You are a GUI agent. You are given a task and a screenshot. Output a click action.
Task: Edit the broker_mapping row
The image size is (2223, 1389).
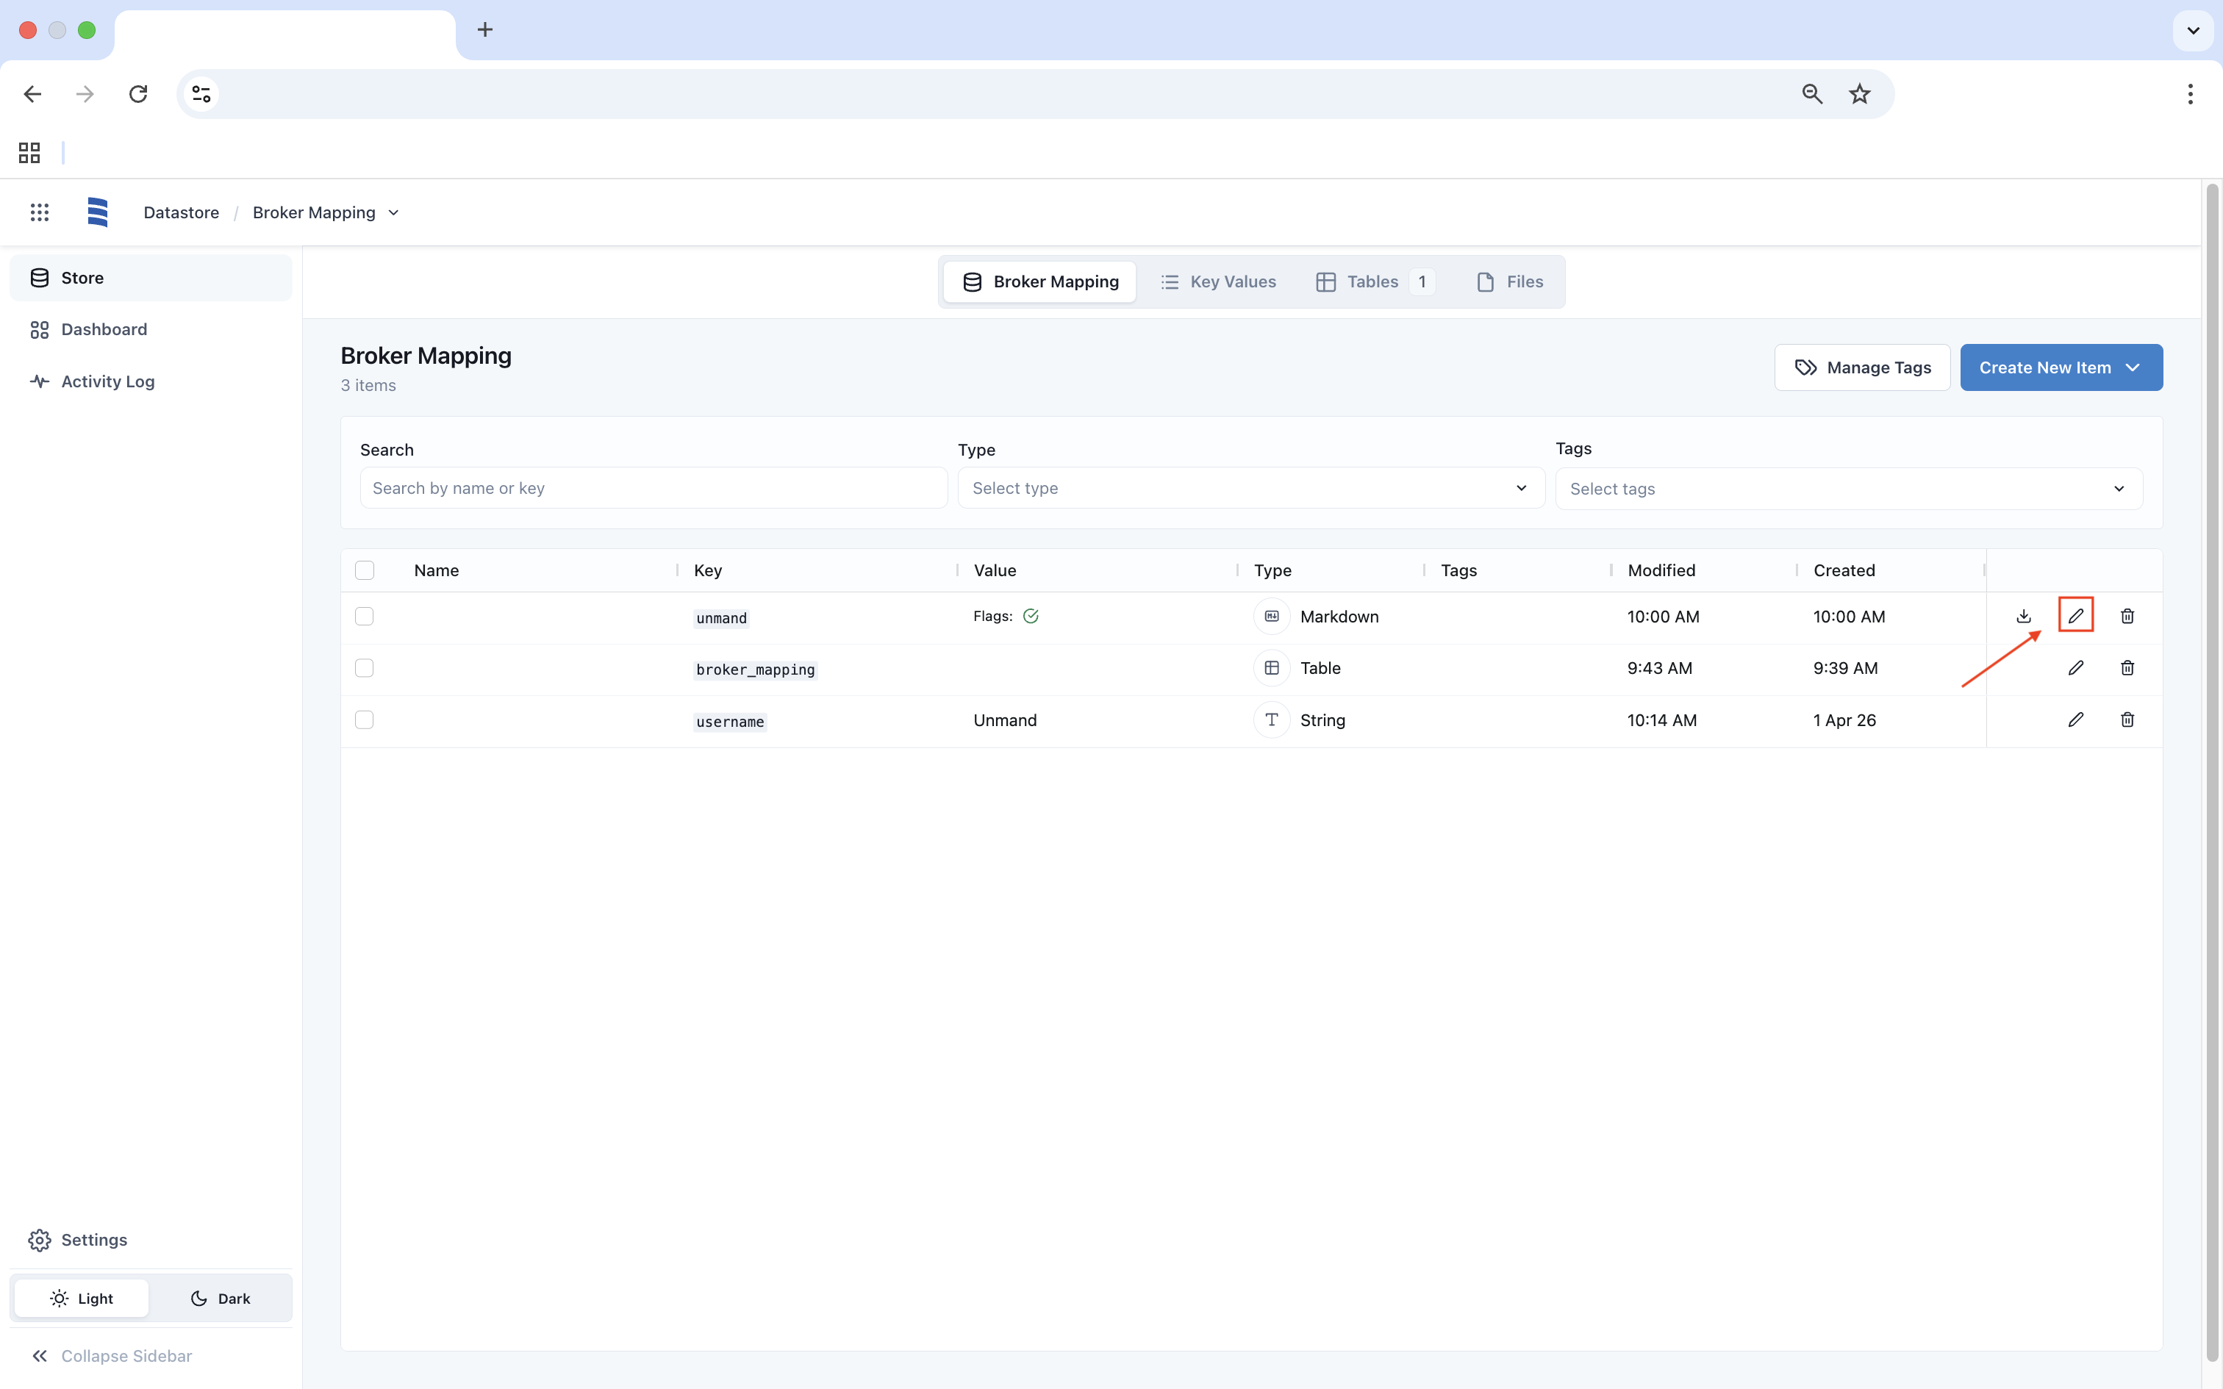2076,668
